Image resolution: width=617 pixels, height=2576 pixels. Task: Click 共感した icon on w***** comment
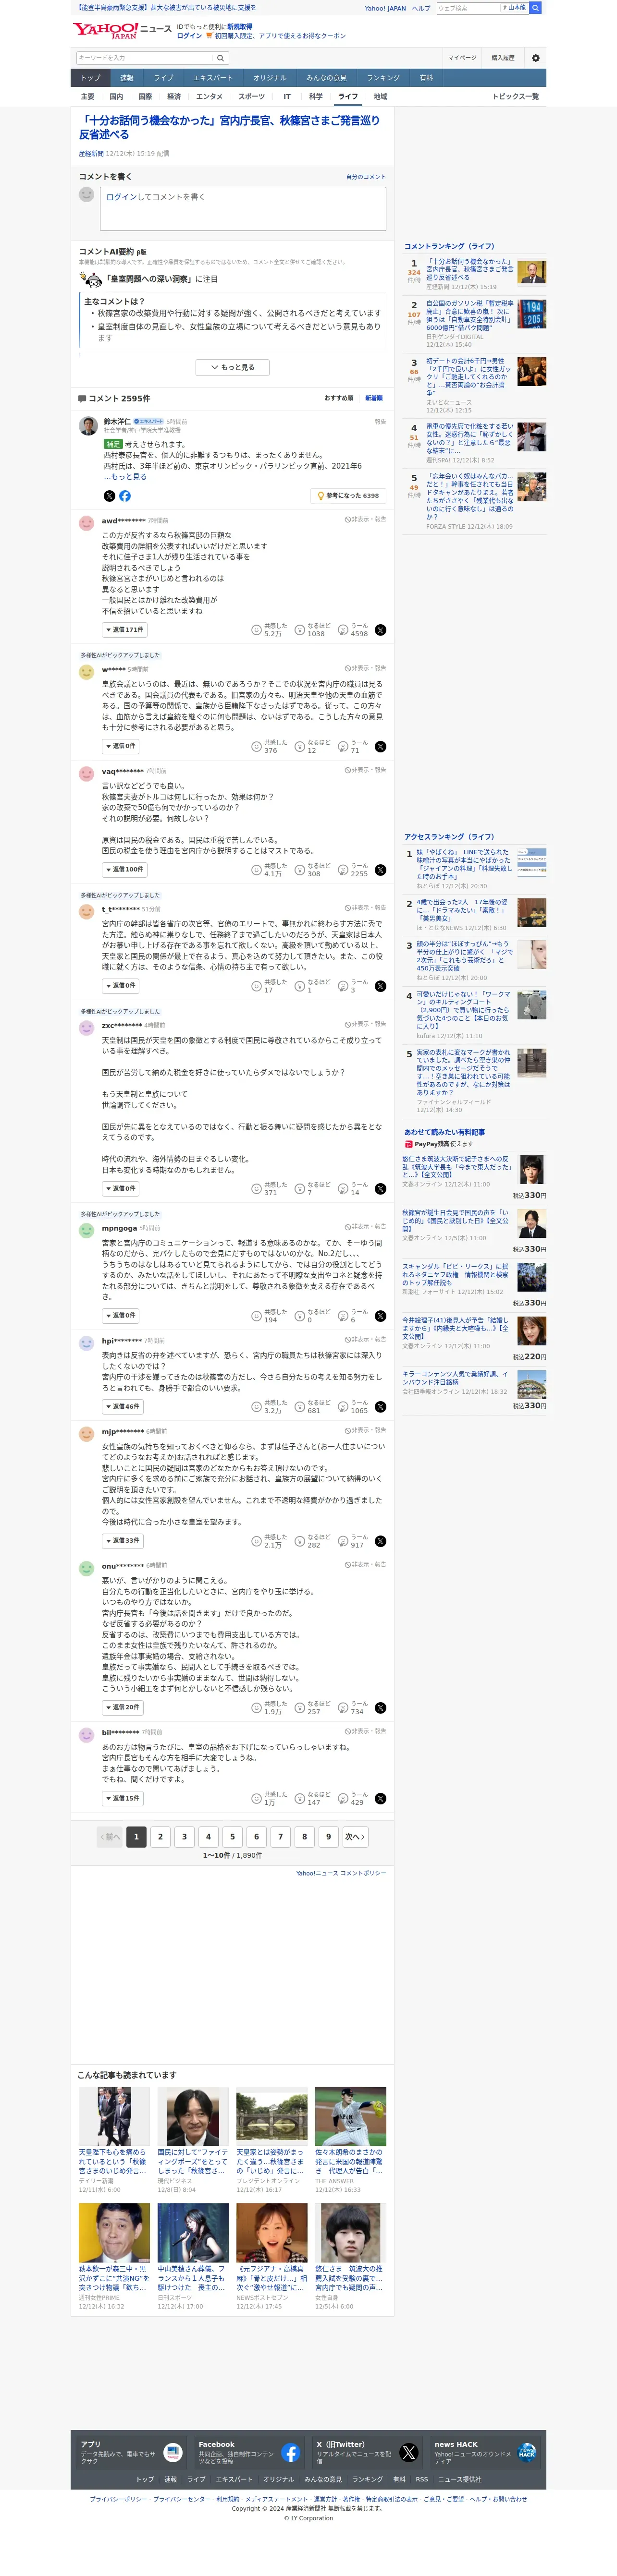(257, 747)
